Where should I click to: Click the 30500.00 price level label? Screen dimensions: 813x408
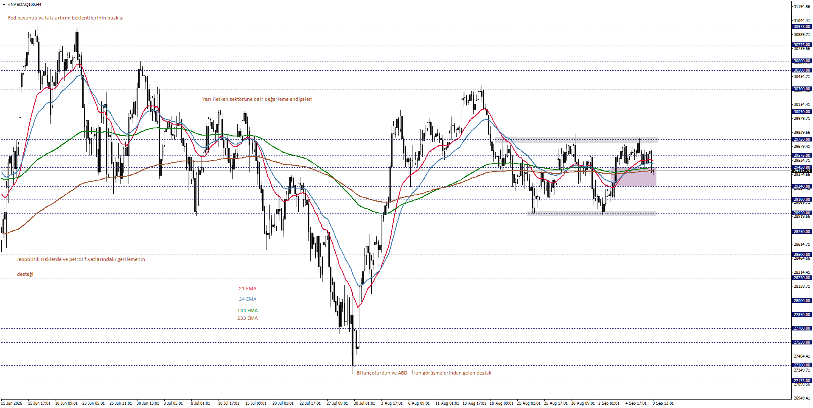point(802,70)
